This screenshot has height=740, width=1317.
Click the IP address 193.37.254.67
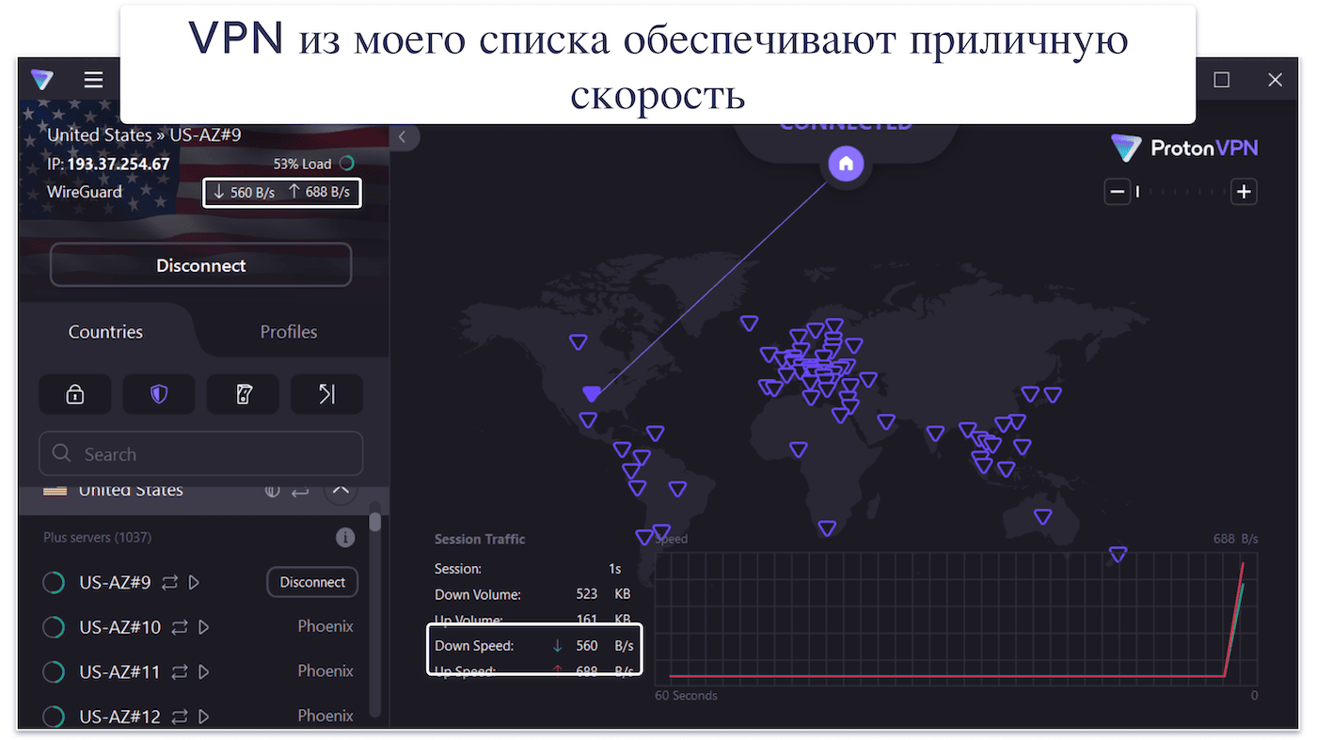pyautogui.click(x=118, y=164)
